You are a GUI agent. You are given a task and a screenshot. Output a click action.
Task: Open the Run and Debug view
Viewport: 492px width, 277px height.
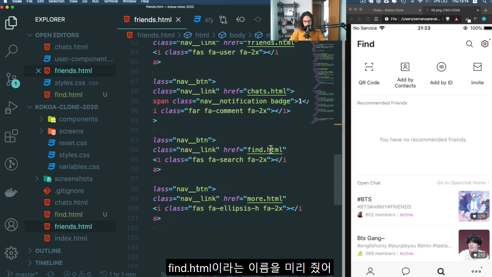(x=11, y=108)
